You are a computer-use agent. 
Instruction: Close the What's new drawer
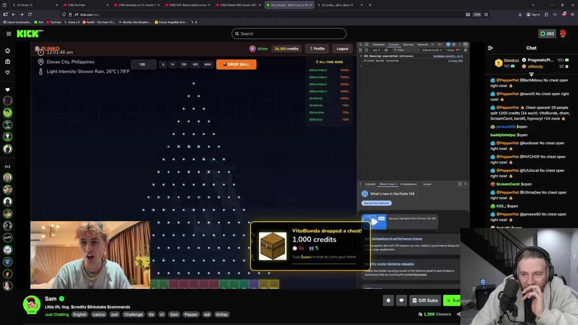click(x=466, y=184)
